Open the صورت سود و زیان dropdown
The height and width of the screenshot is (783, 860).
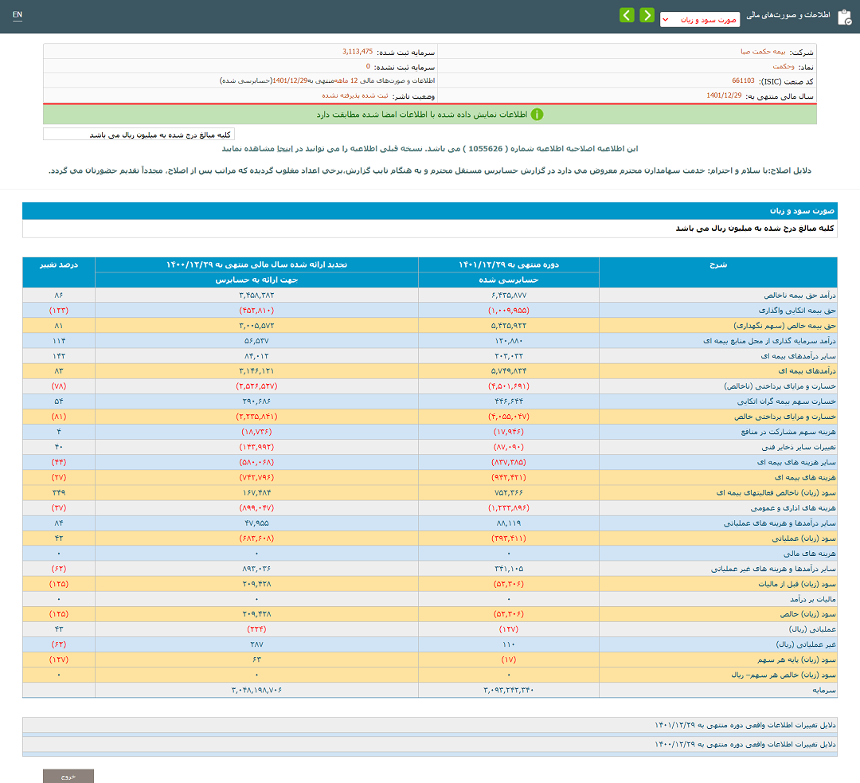[699, 19]
